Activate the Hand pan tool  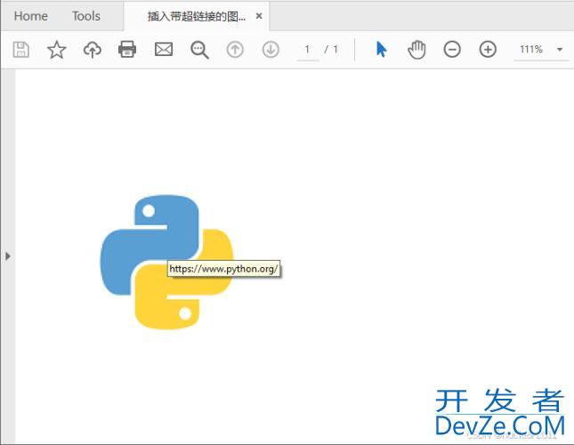pos(416,50)
